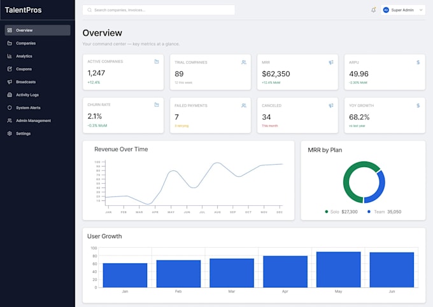The image size is (433, 307).
Task: Click the Feb bar in User Growth
Action: (x=178, y=274)
